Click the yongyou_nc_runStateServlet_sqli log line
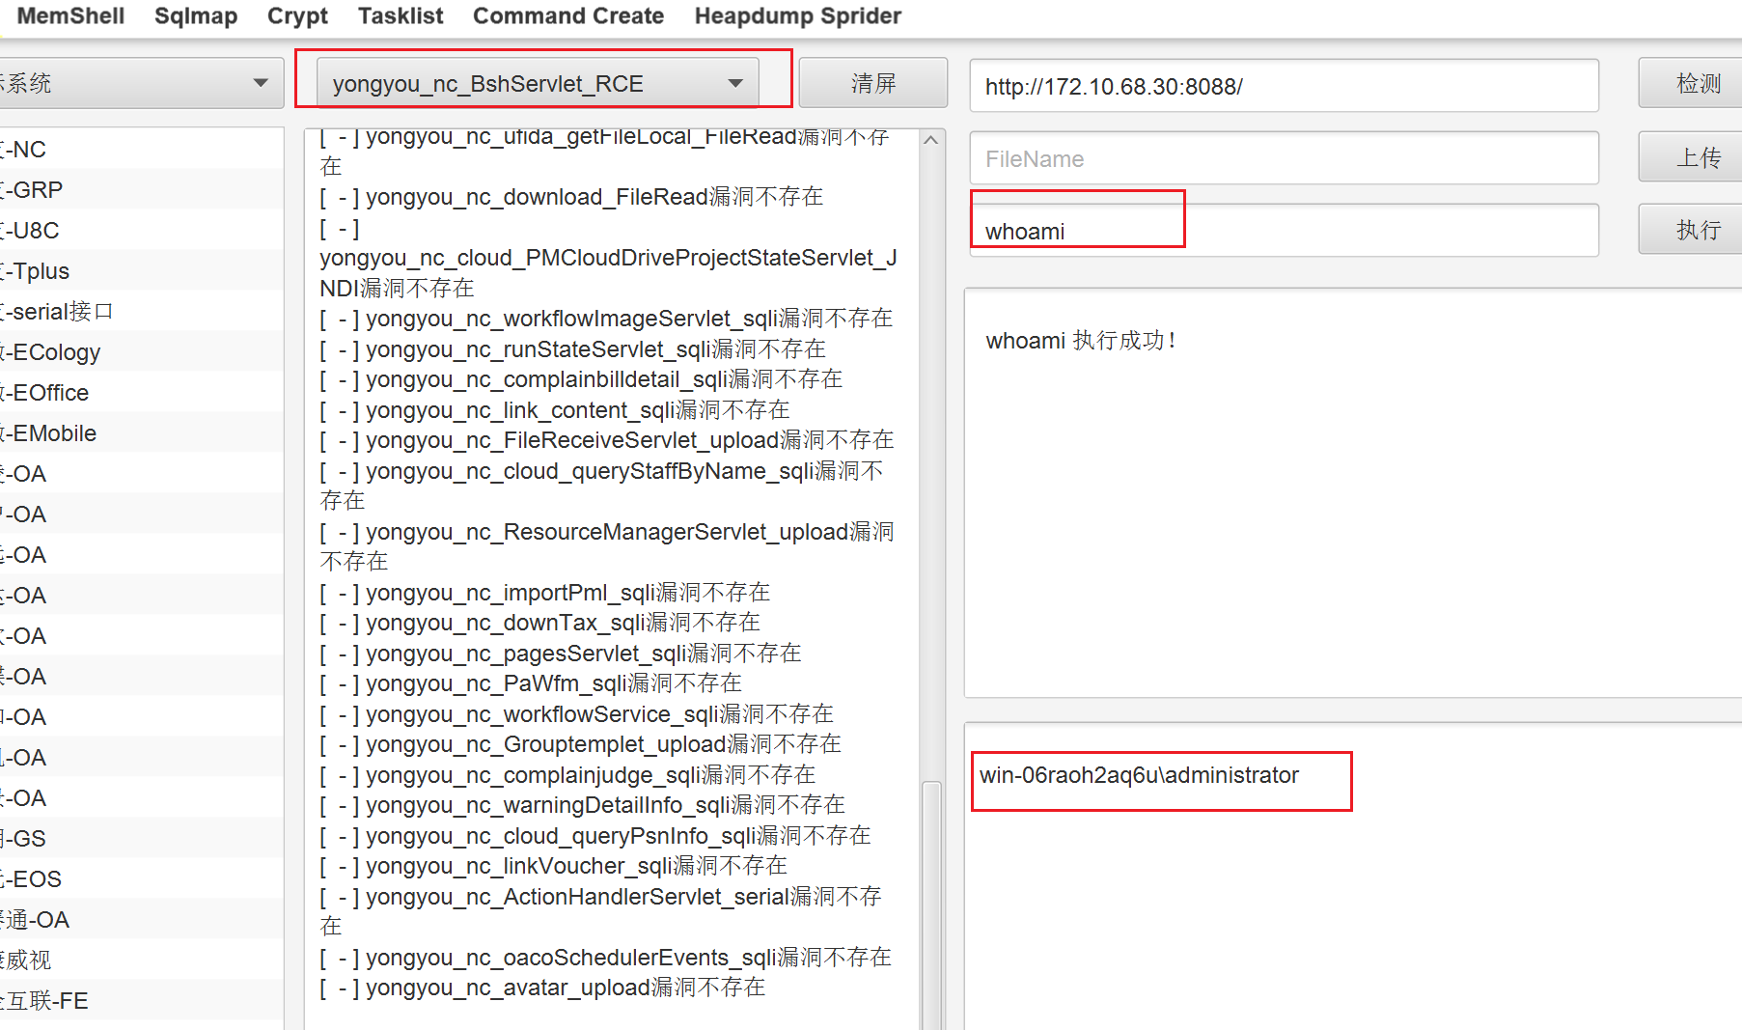Image resolution: width=1742 pixels, height=1030 pixels. [573, 349]
